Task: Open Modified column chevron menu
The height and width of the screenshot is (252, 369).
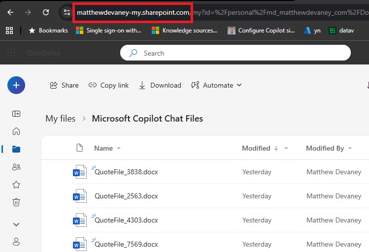Action: click(286, 148)
